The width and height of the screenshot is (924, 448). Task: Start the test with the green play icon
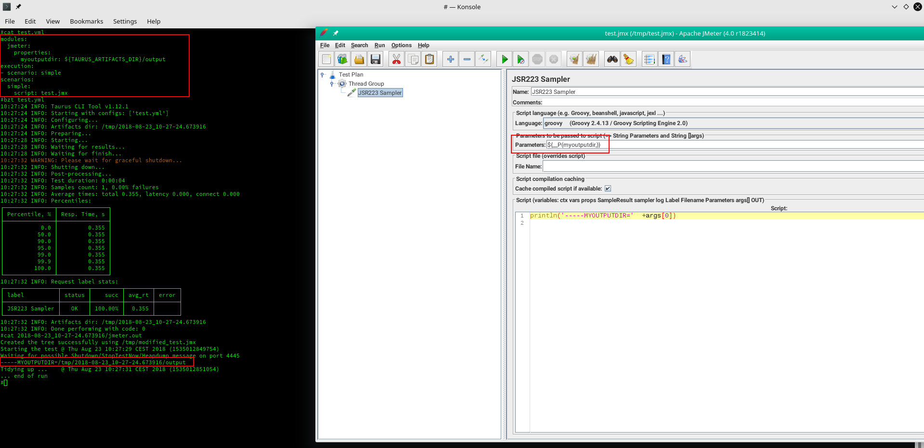tap(505, 59)
